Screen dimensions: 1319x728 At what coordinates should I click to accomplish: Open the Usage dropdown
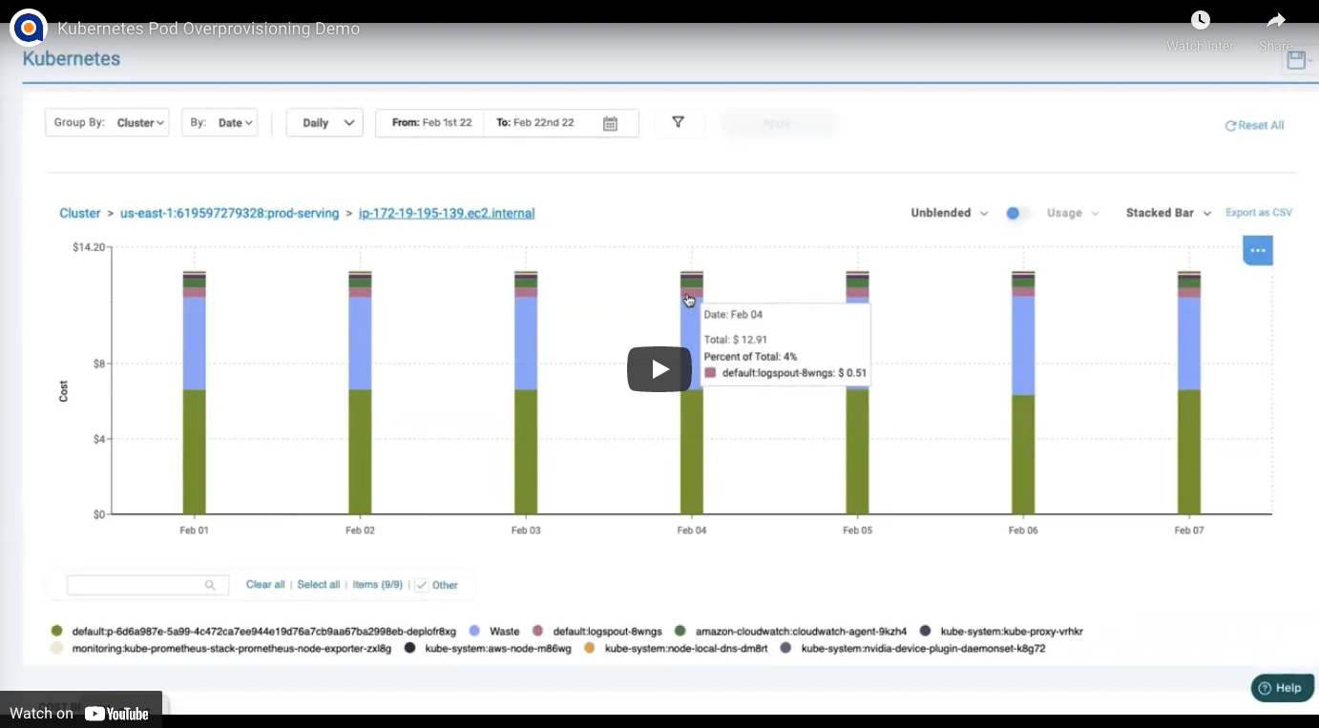coord(1073,213)
